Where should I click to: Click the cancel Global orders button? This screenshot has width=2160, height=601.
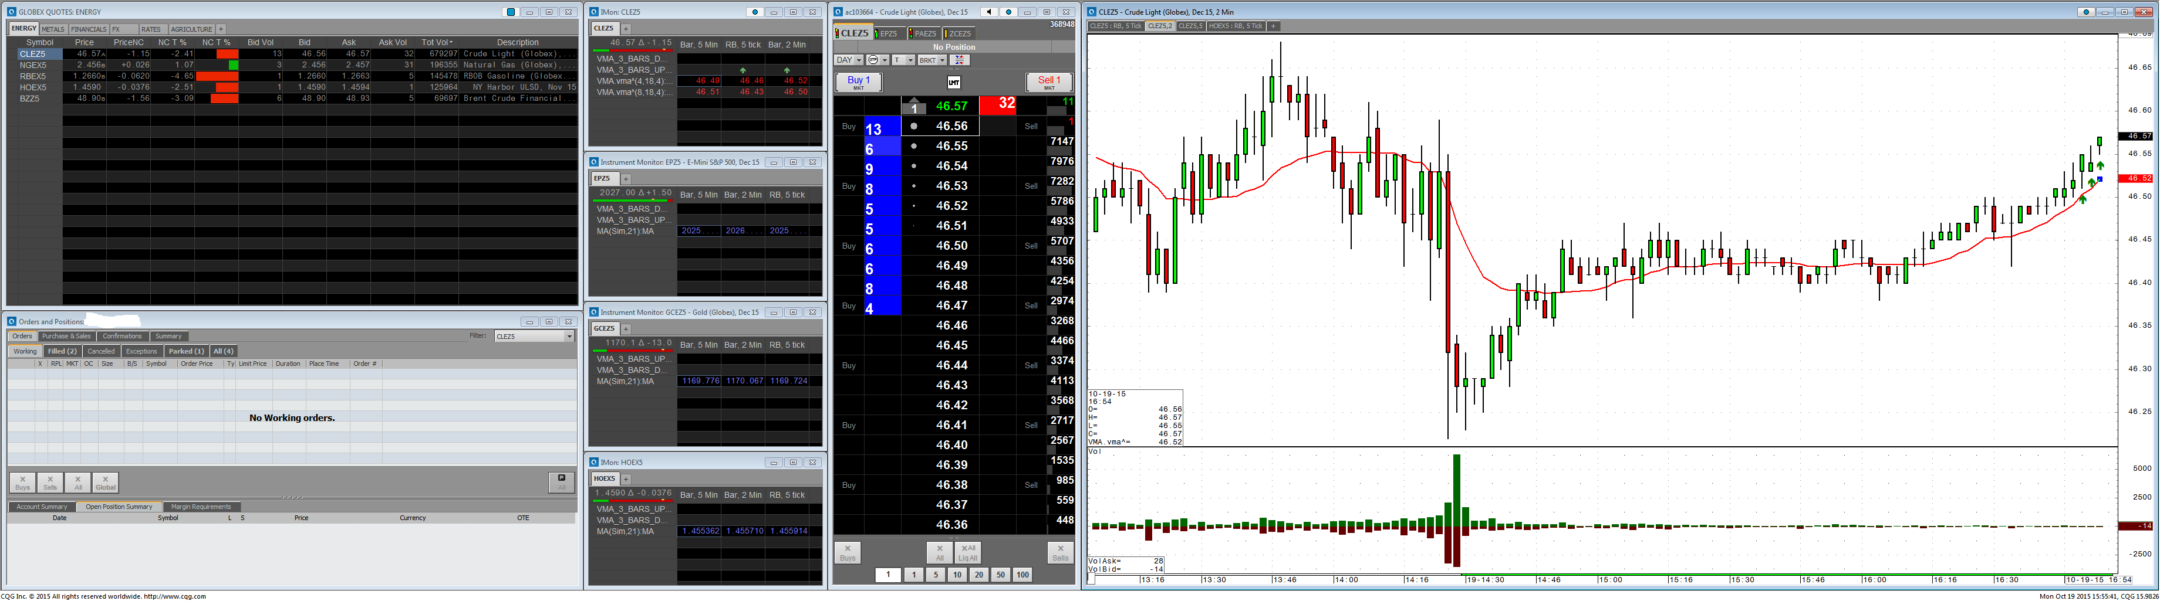coord(106,483)
